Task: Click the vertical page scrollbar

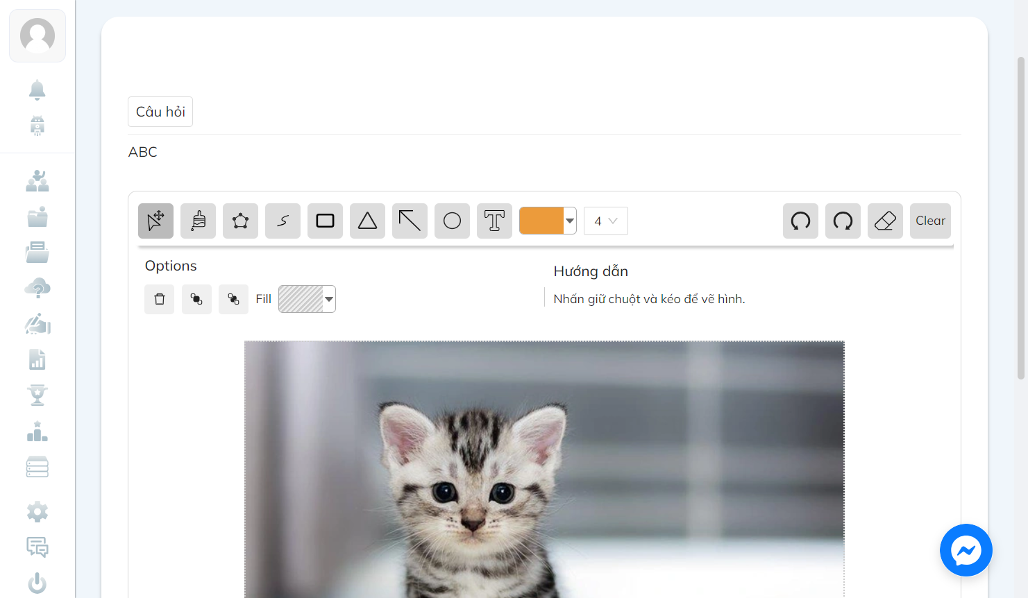Action: coord(1021,216)
